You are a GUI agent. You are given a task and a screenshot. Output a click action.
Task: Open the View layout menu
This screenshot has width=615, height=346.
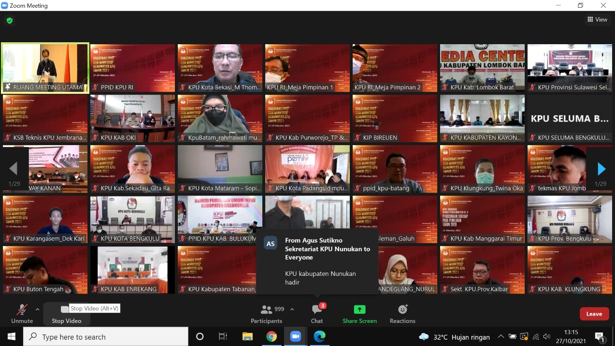[x=597, y=20]
